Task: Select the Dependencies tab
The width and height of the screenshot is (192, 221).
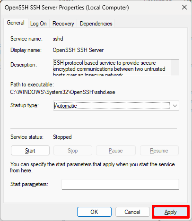Action: click(x=96, y=24)
